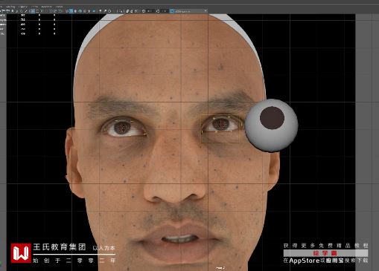379x271 pixels.
Task: Click the Use All Lights bulb icon
Action: pyautogui.click(x=89, y=11)
